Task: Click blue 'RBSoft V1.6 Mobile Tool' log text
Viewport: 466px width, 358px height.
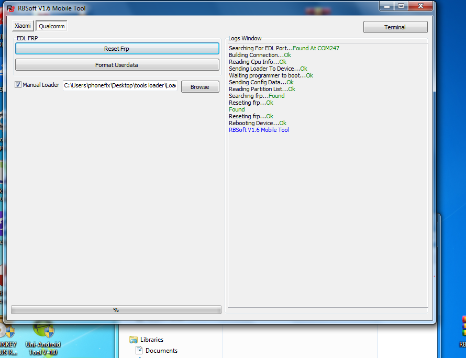Action: (259, 130)
